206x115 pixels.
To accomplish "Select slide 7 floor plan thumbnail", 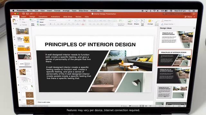I will tap(26, 80).
